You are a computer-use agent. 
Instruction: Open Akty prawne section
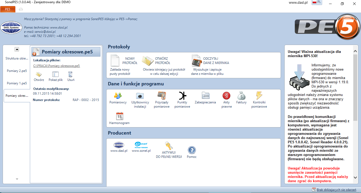(226, 100)
